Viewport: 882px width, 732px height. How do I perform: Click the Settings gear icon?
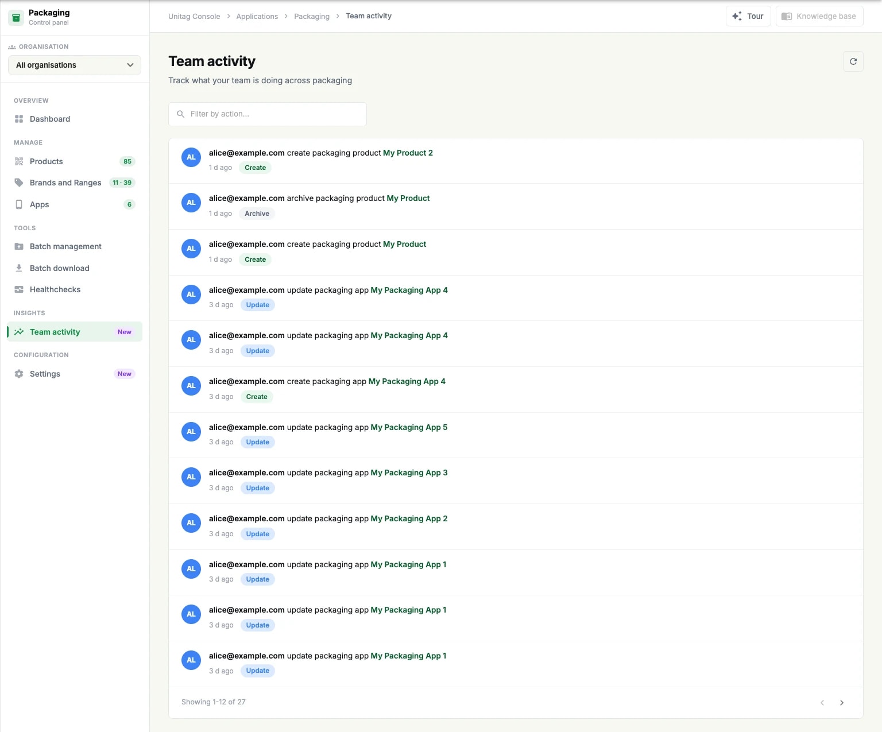click(x=19, y=374)
